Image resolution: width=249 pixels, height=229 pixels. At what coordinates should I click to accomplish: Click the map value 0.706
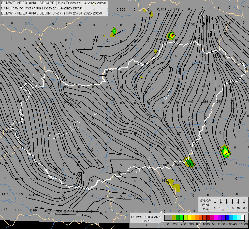24,70
